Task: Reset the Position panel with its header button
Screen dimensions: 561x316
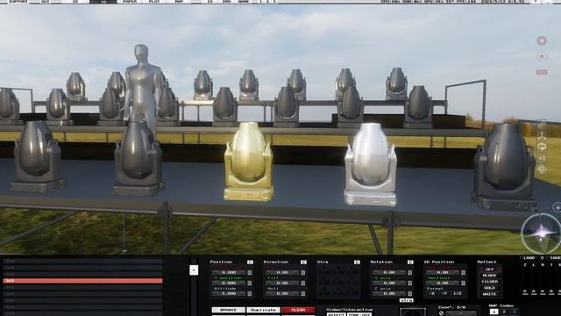Action: (250, 262)
